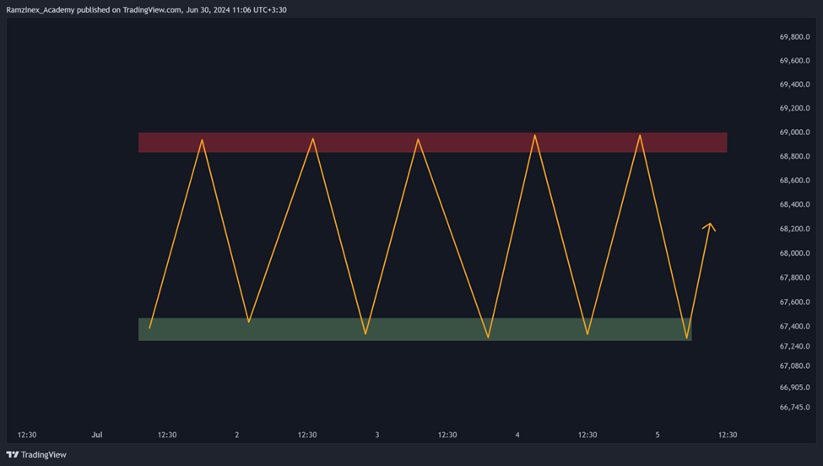Click the 68,200.0 price label
This screenshot has height=466, width=823.
point(794,228)
